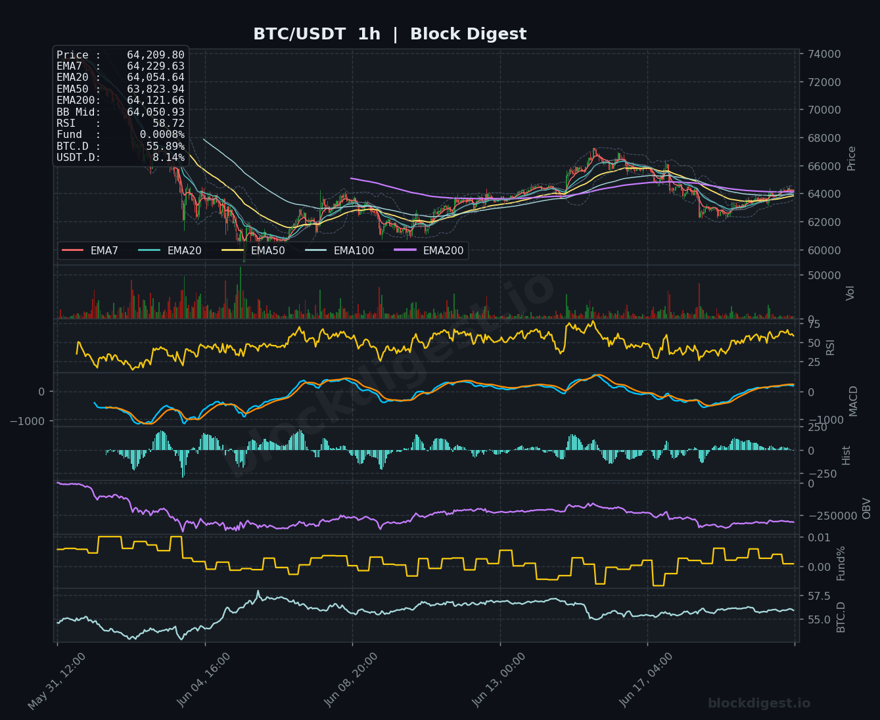Screen dimensions: 880x720
Task: Click the USDT.D 8.14% info box row
Action: pyautogui.click(x=120, y=158)
